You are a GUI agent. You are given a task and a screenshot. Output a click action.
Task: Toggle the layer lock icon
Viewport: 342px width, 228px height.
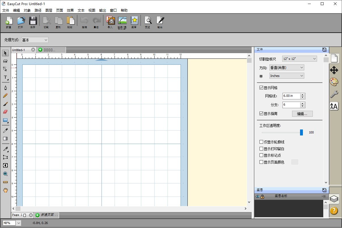pyautogui.click(x=262, y=196)
